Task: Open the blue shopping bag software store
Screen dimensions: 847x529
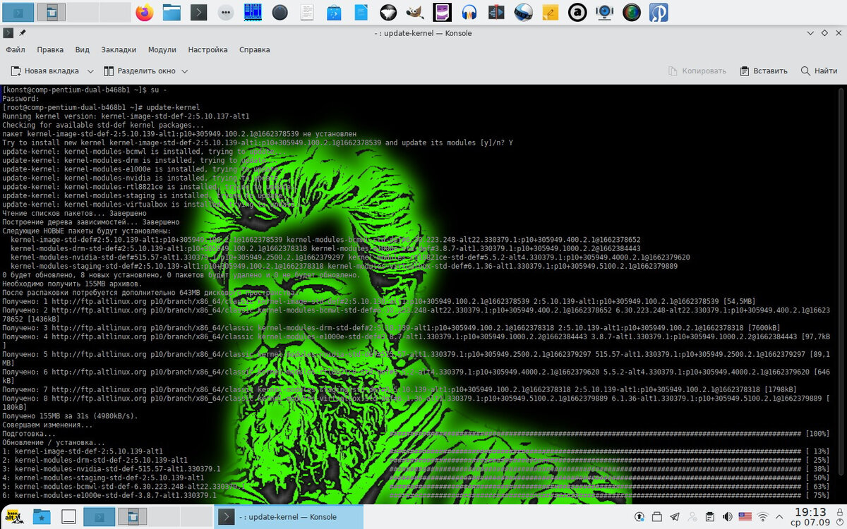Action: [334, 12]
